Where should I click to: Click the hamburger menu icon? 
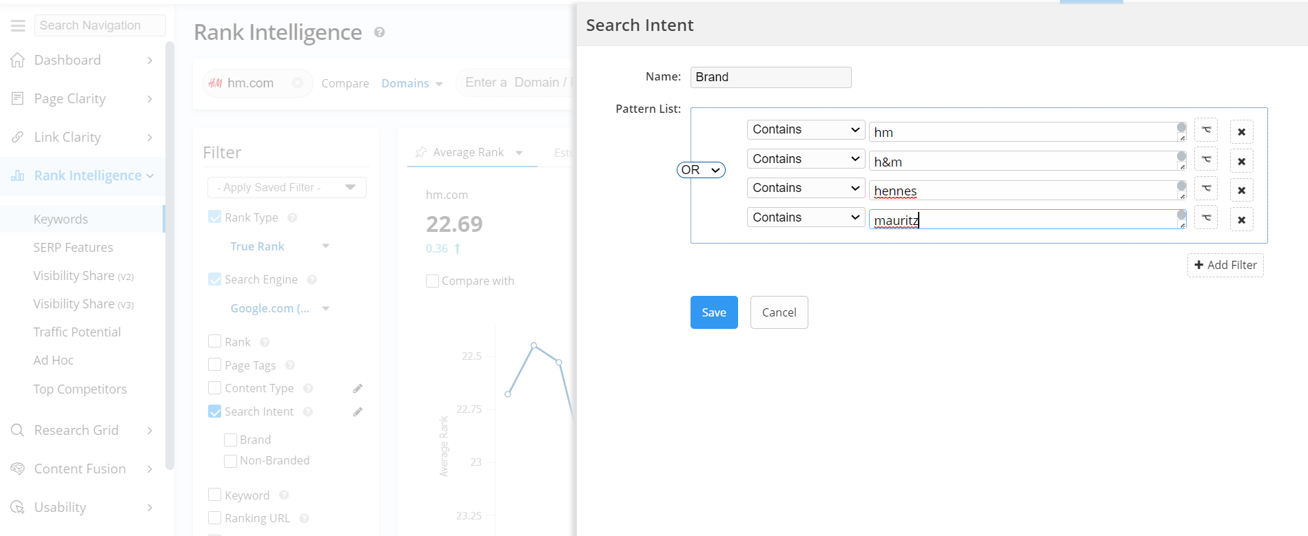pos(18,25)
